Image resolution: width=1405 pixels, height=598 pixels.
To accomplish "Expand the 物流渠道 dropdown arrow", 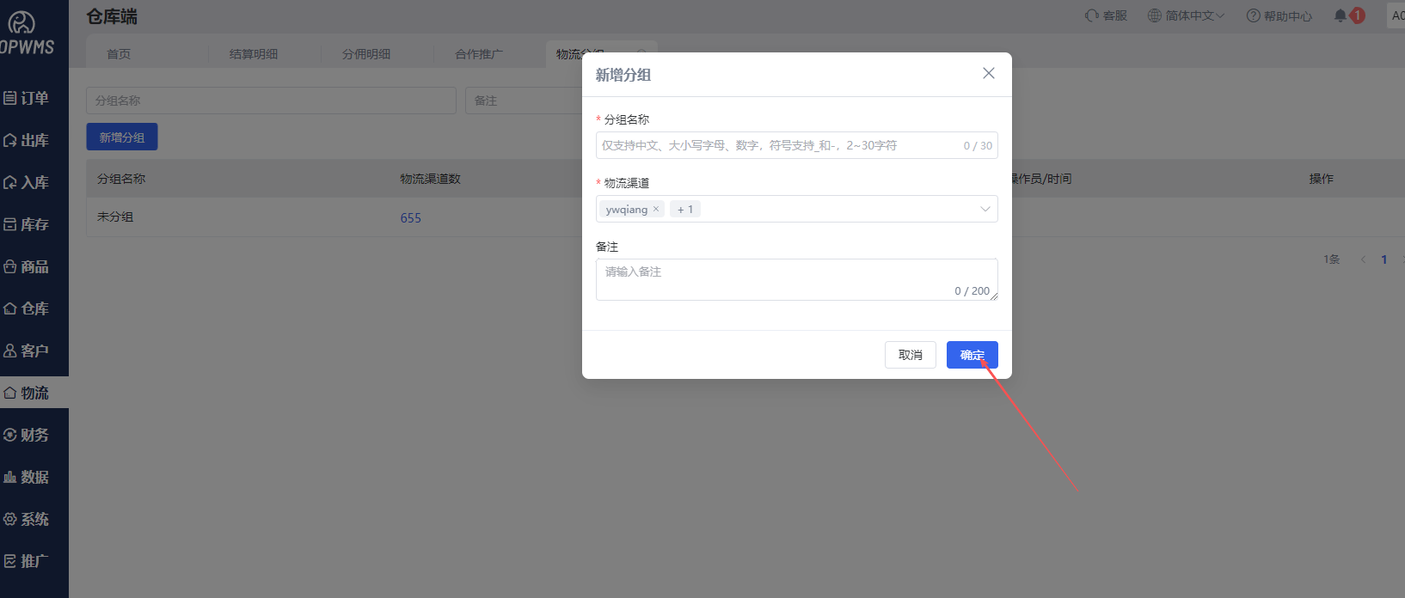I will coord(985,209).
